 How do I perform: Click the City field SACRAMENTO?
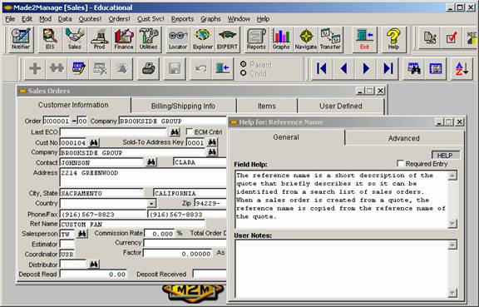101,193
